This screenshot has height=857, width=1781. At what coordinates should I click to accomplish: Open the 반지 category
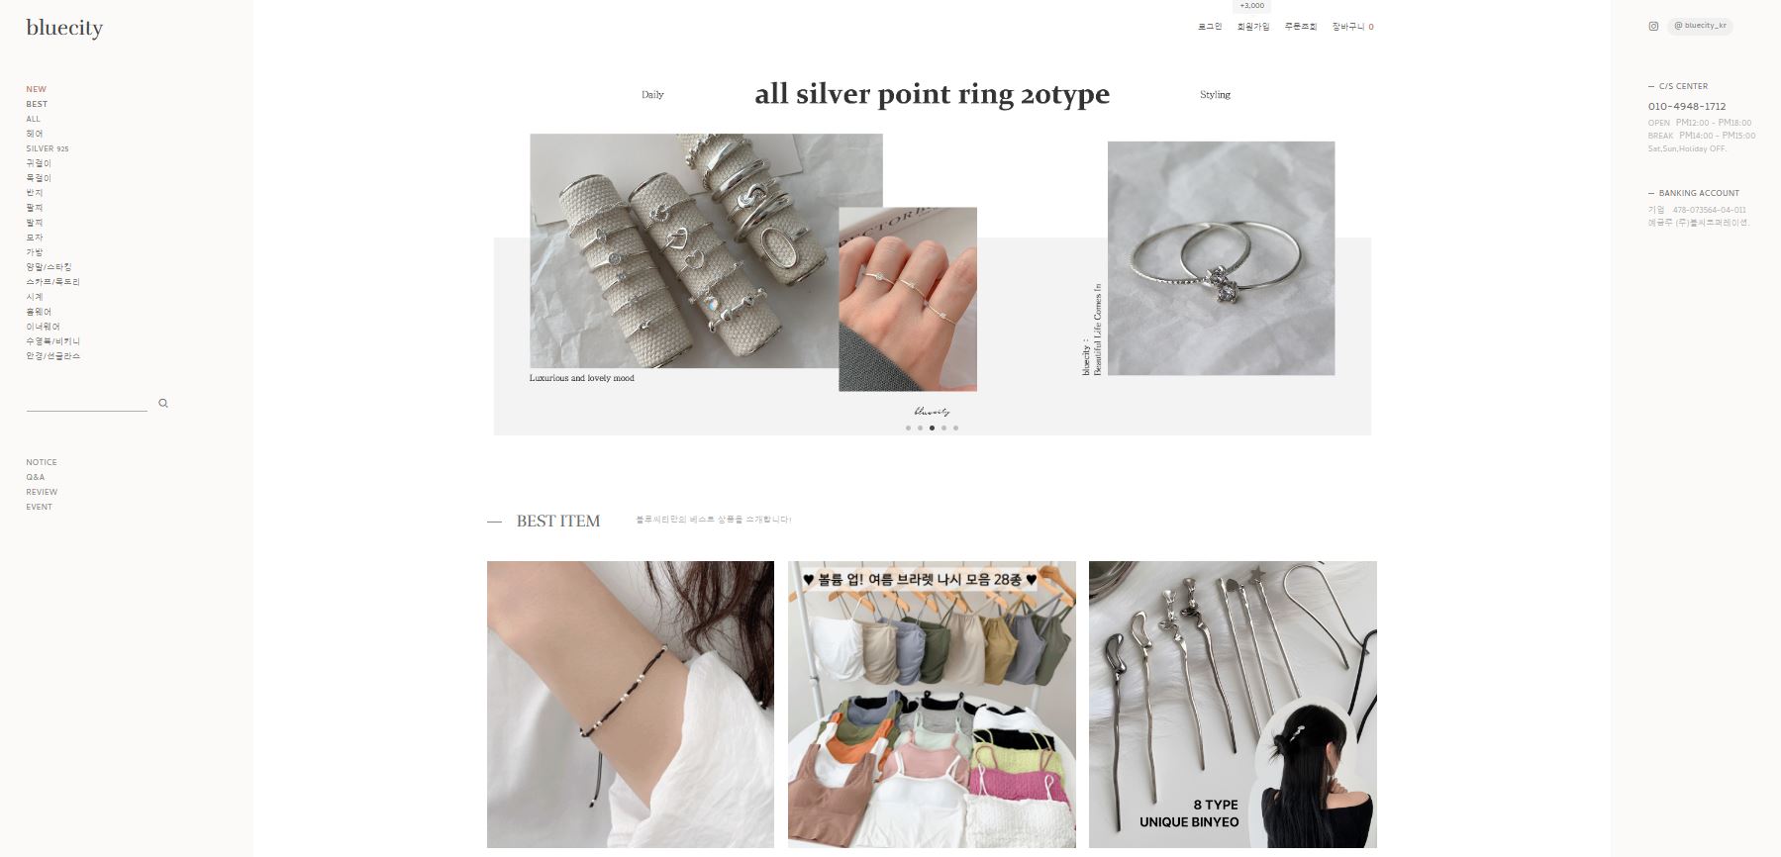coord(35,193)
